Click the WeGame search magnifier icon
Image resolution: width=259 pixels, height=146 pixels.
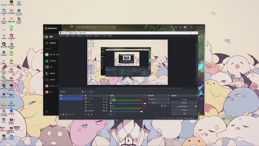pyautogui.click(x=114, y=27)
